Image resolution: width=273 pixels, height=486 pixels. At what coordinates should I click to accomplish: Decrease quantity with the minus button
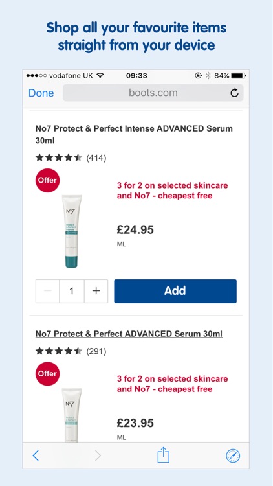[47, 291]
